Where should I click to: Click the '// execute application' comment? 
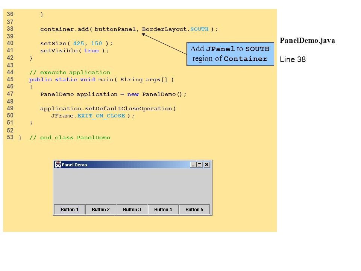70,73
